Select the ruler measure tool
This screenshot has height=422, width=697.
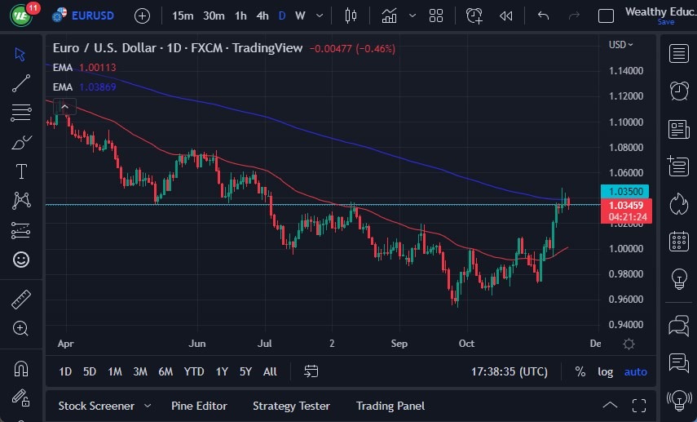[21, 300]
